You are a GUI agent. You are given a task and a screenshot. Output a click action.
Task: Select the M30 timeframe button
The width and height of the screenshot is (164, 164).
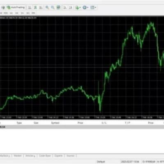click(x=6, y=13)
